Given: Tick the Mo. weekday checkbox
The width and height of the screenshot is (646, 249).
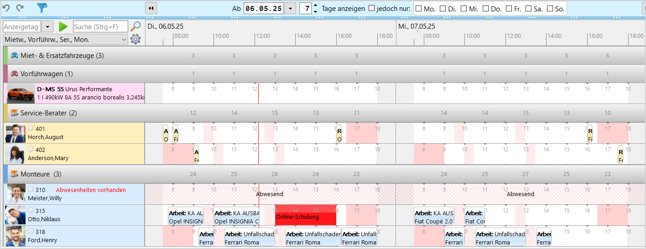Looking at the screenshot, I should (x=418, y=9).
